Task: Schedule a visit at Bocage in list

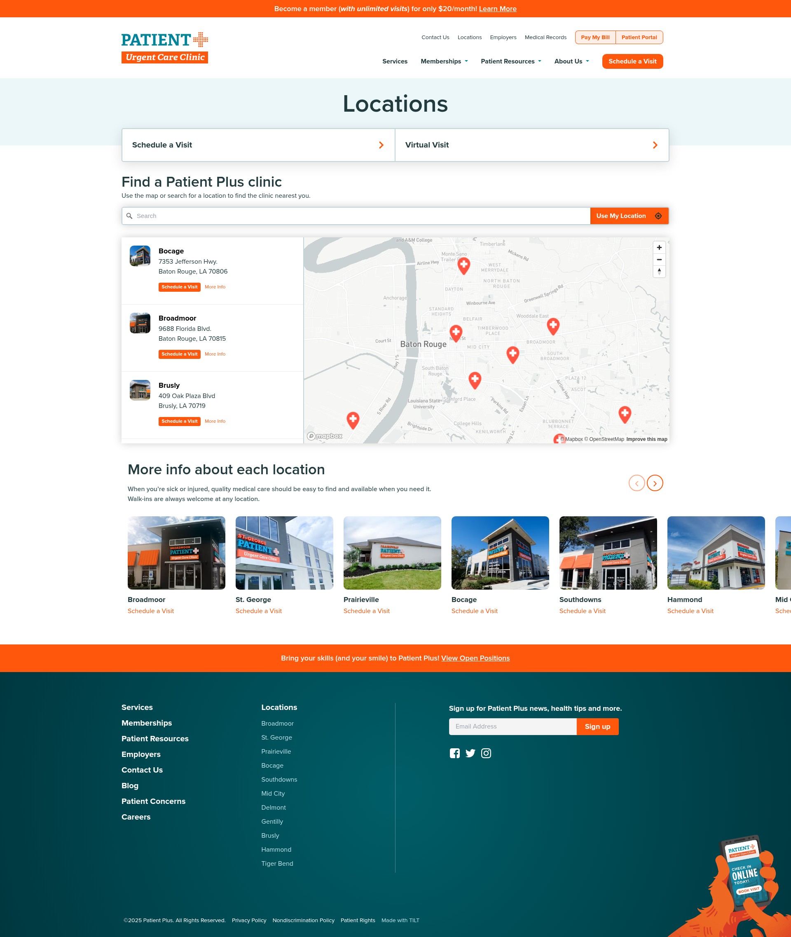Action: (x=179, y=287)
